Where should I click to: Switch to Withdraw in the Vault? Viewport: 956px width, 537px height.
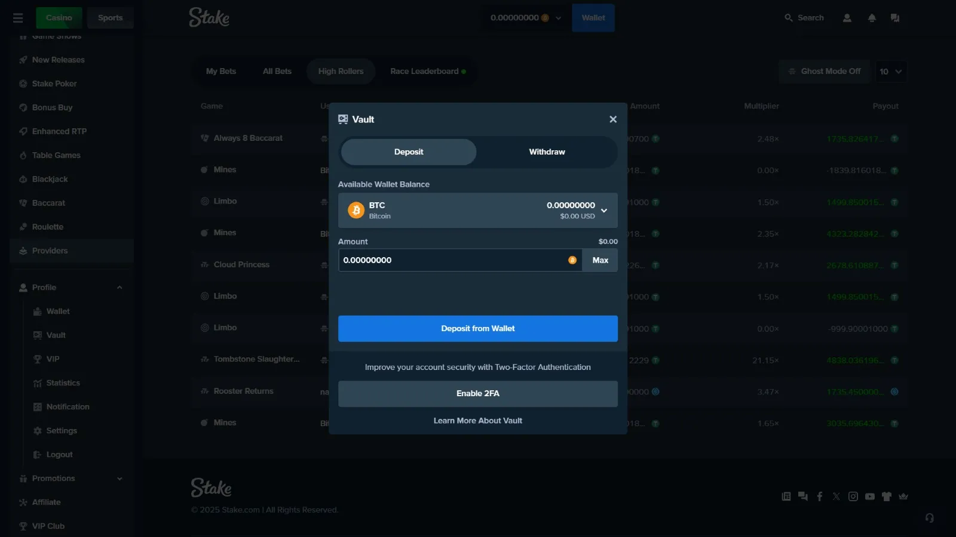coord(547,152)
